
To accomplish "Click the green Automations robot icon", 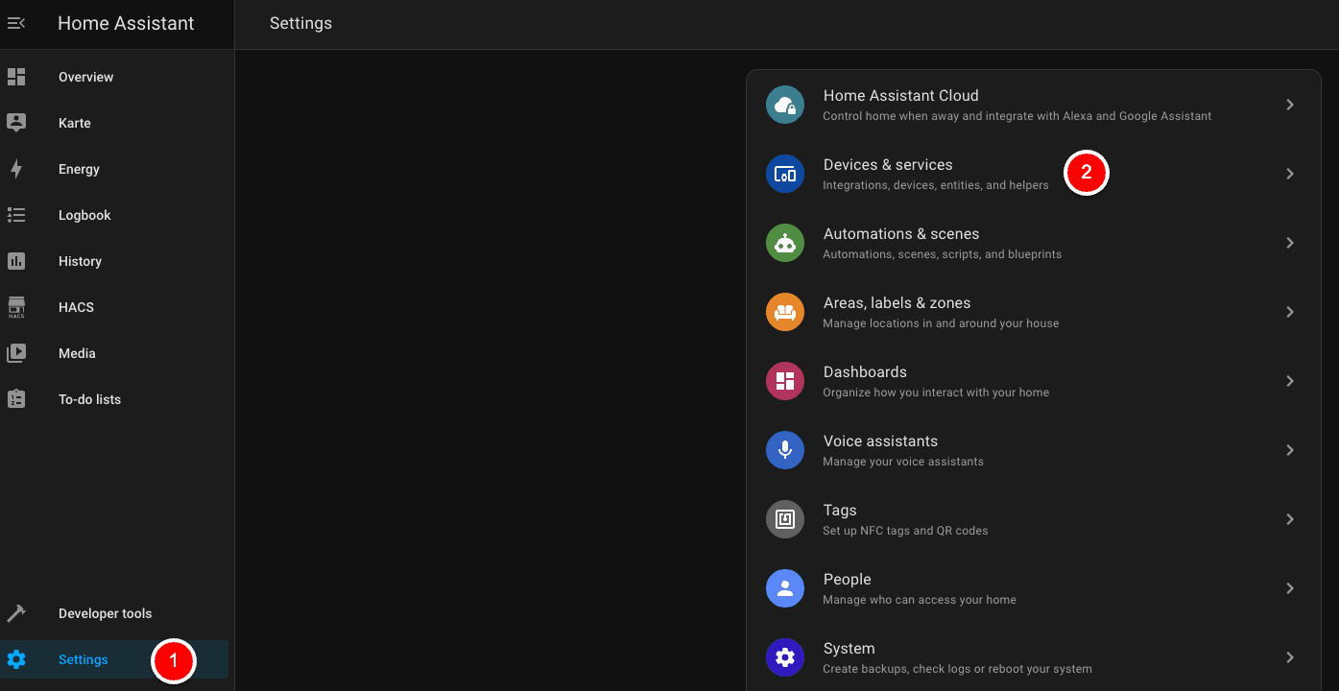I will [x=784, y=243].
